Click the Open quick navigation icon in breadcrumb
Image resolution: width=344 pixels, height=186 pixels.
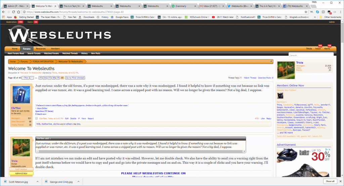pyautogui.click(x=271, y=61)
